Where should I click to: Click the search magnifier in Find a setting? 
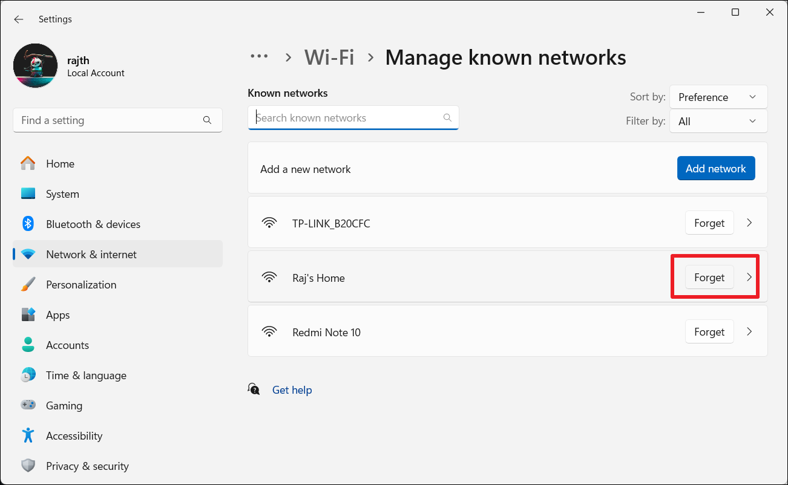tap(207, 120)
